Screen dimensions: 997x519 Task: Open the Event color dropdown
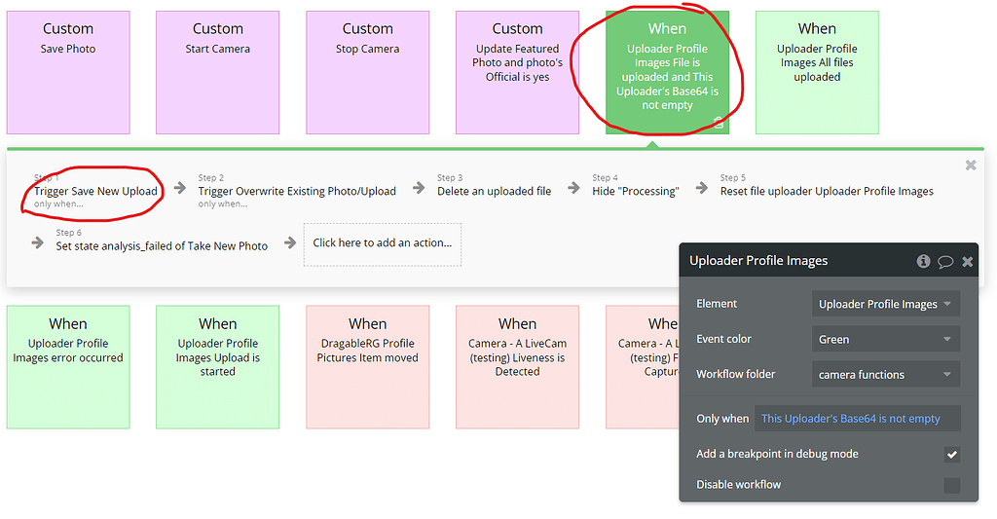pyautogui.click(x=886, y=339)
